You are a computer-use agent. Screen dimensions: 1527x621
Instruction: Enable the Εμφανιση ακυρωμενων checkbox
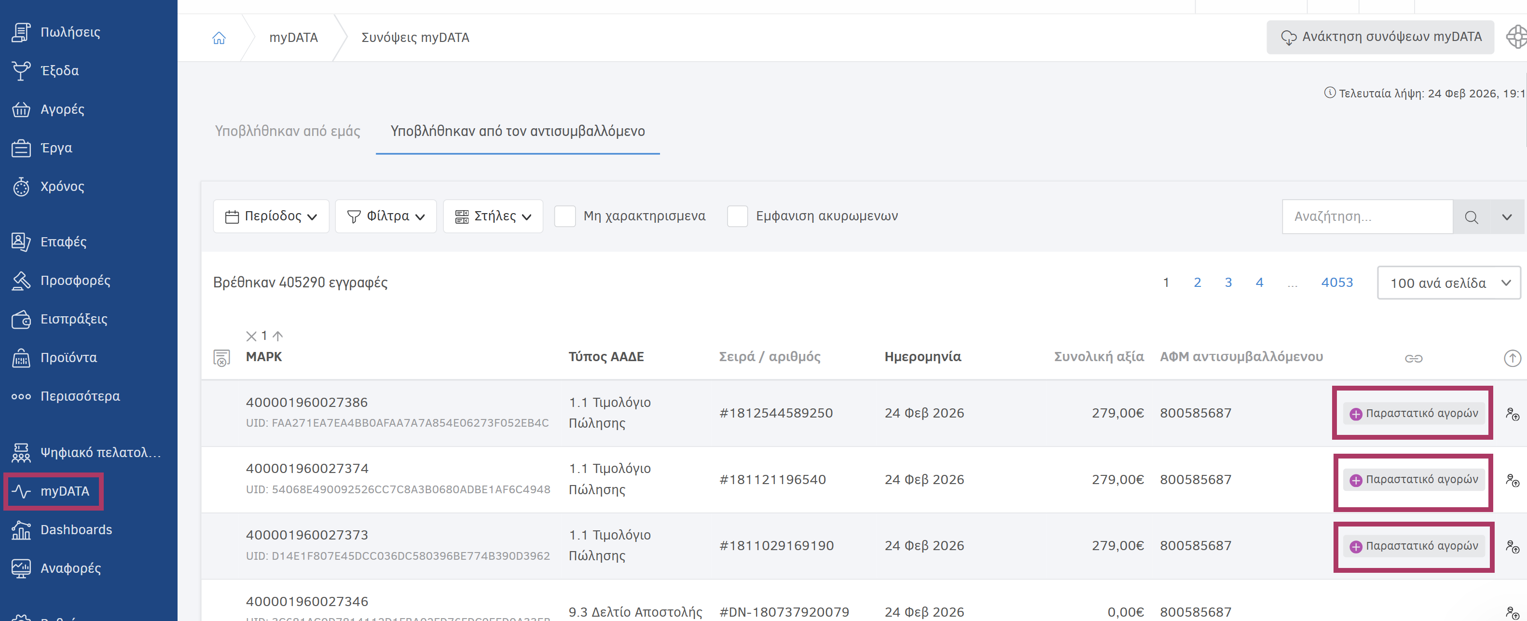pyautogui.click(x=737, y=216)
